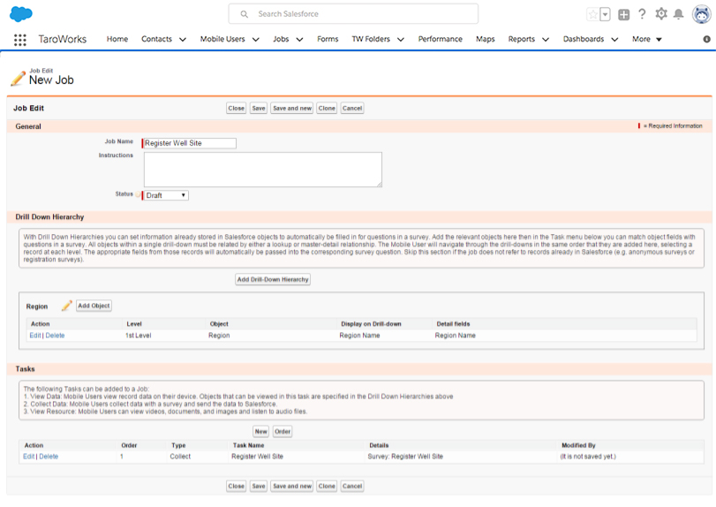
Task: Go to the Home tab
Action: point(117,39)
